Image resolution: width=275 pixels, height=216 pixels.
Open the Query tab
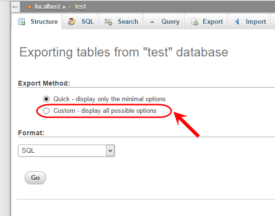point(163,21)
